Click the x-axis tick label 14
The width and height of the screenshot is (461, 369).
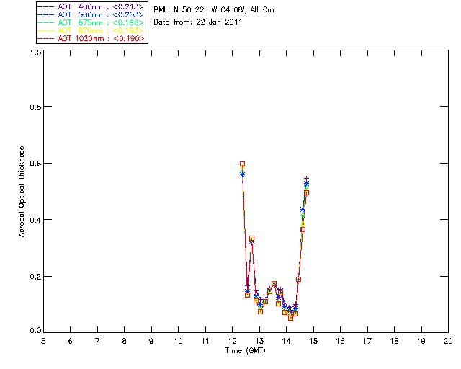click(x=287, y=341)
